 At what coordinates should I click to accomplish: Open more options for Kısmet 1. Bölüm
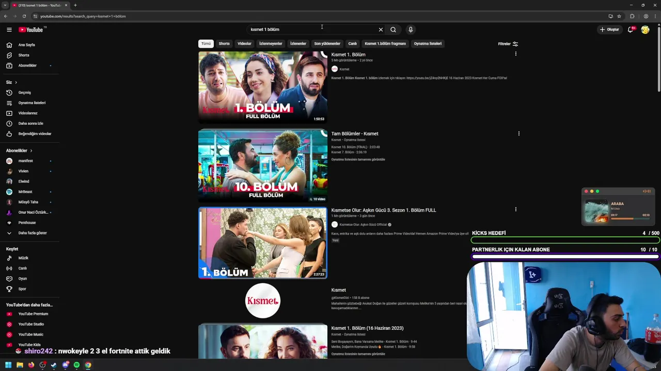(x=515, y=54)
